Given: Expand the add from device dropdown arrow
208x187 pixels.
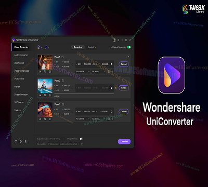Looking at the screenshot, I should pos(49,47).
